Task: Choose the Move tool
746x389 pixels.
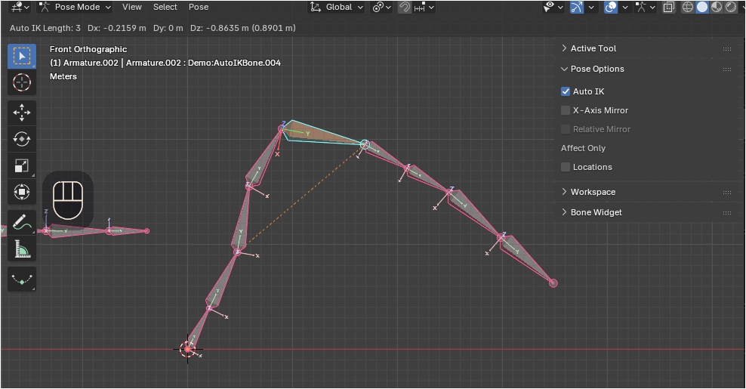Action: pyautogui.click(x=22, y=113)
